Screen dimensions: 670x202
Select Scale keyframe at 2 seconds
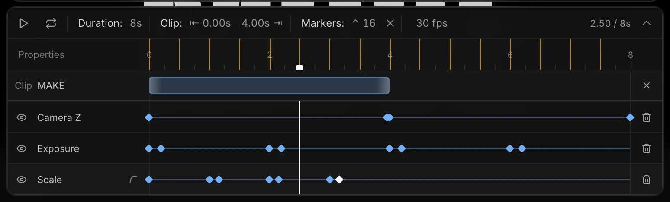click(269, 180)
